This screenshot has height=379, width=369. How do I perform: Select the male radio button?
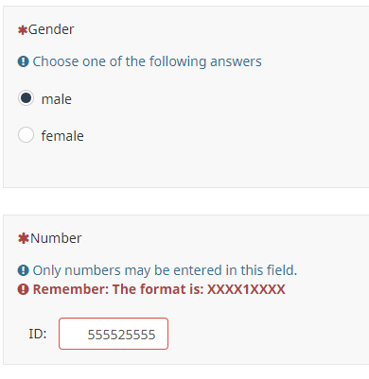(x=26, y=98)
